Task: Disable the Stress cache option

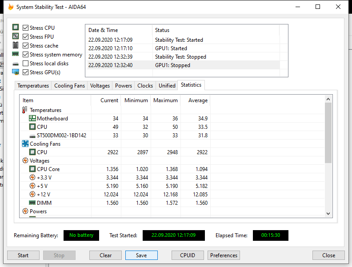Action: pyautogui.click(x=26, y=46)
